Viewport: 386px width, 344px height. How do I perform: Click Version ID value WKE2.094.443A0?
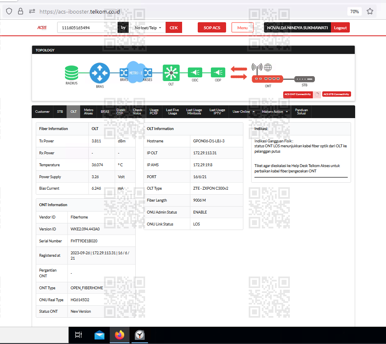[x=85, y=229]
